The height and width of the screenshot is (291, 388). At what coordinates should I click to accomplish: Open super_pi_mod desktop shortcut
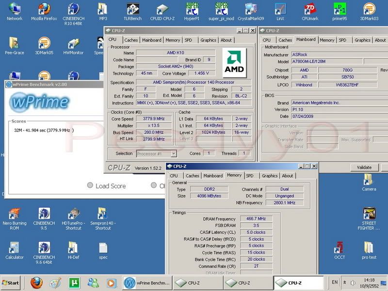click(221, 11)
